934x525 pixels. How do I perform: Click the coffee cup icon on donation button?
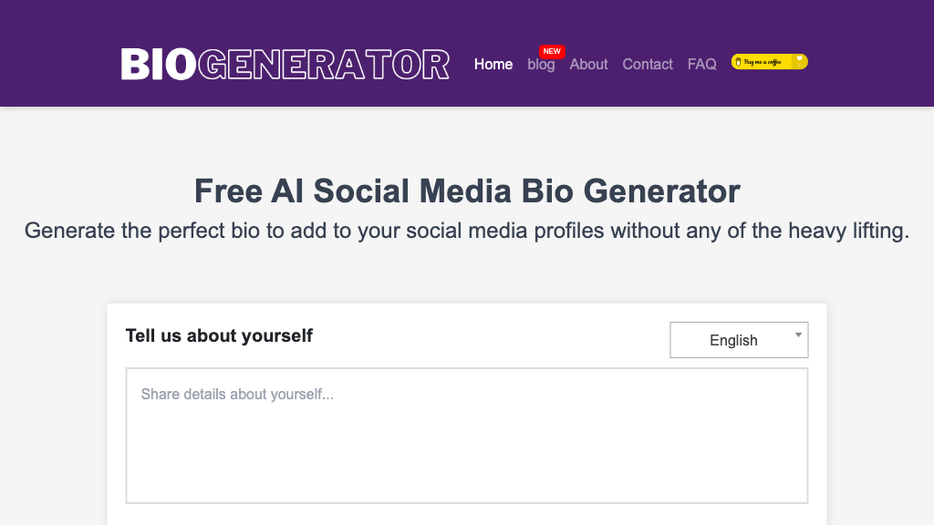click(x=738, y=62)
